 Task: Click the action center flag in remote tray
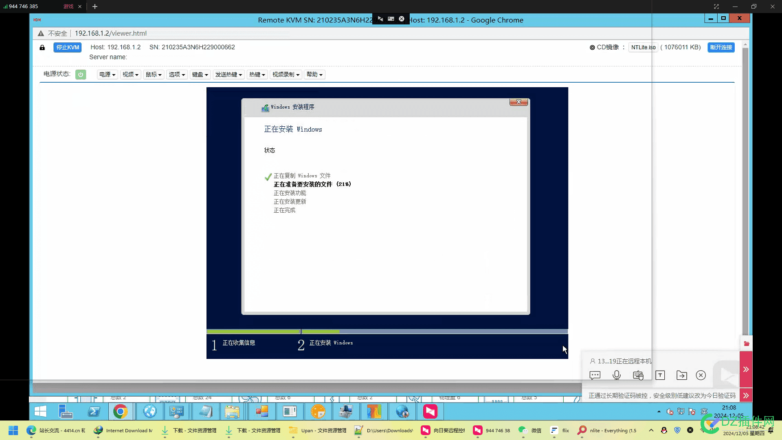click(x=692, y=412)
